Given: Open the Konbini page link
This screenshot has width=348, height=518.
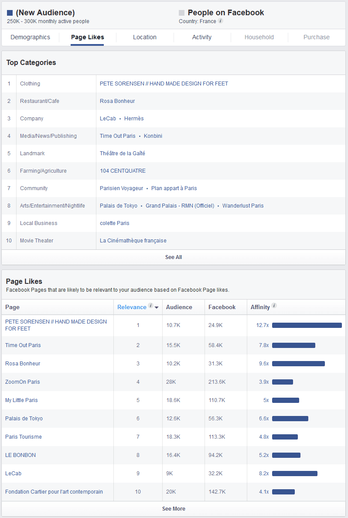Looking at the screenshot, I should 153,136.
